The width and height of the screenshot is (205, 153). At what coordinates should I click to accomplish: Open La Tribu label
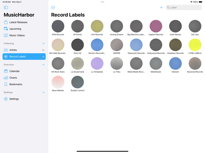click(x=117, y=64)
